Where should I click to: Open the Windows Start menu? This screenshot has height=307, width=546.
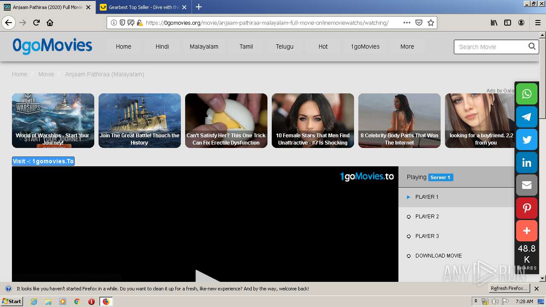[x=12, y=301]
